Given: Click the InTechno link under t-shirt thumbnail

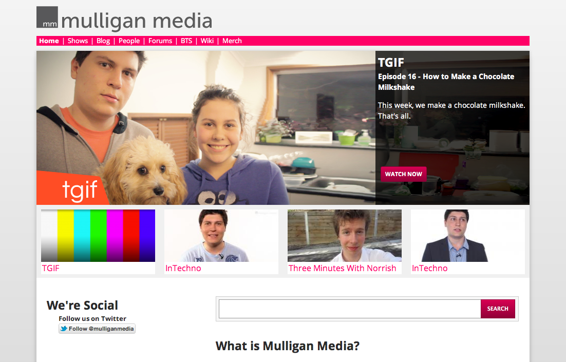Looking at the screenshot, I should tap(183, 268).
